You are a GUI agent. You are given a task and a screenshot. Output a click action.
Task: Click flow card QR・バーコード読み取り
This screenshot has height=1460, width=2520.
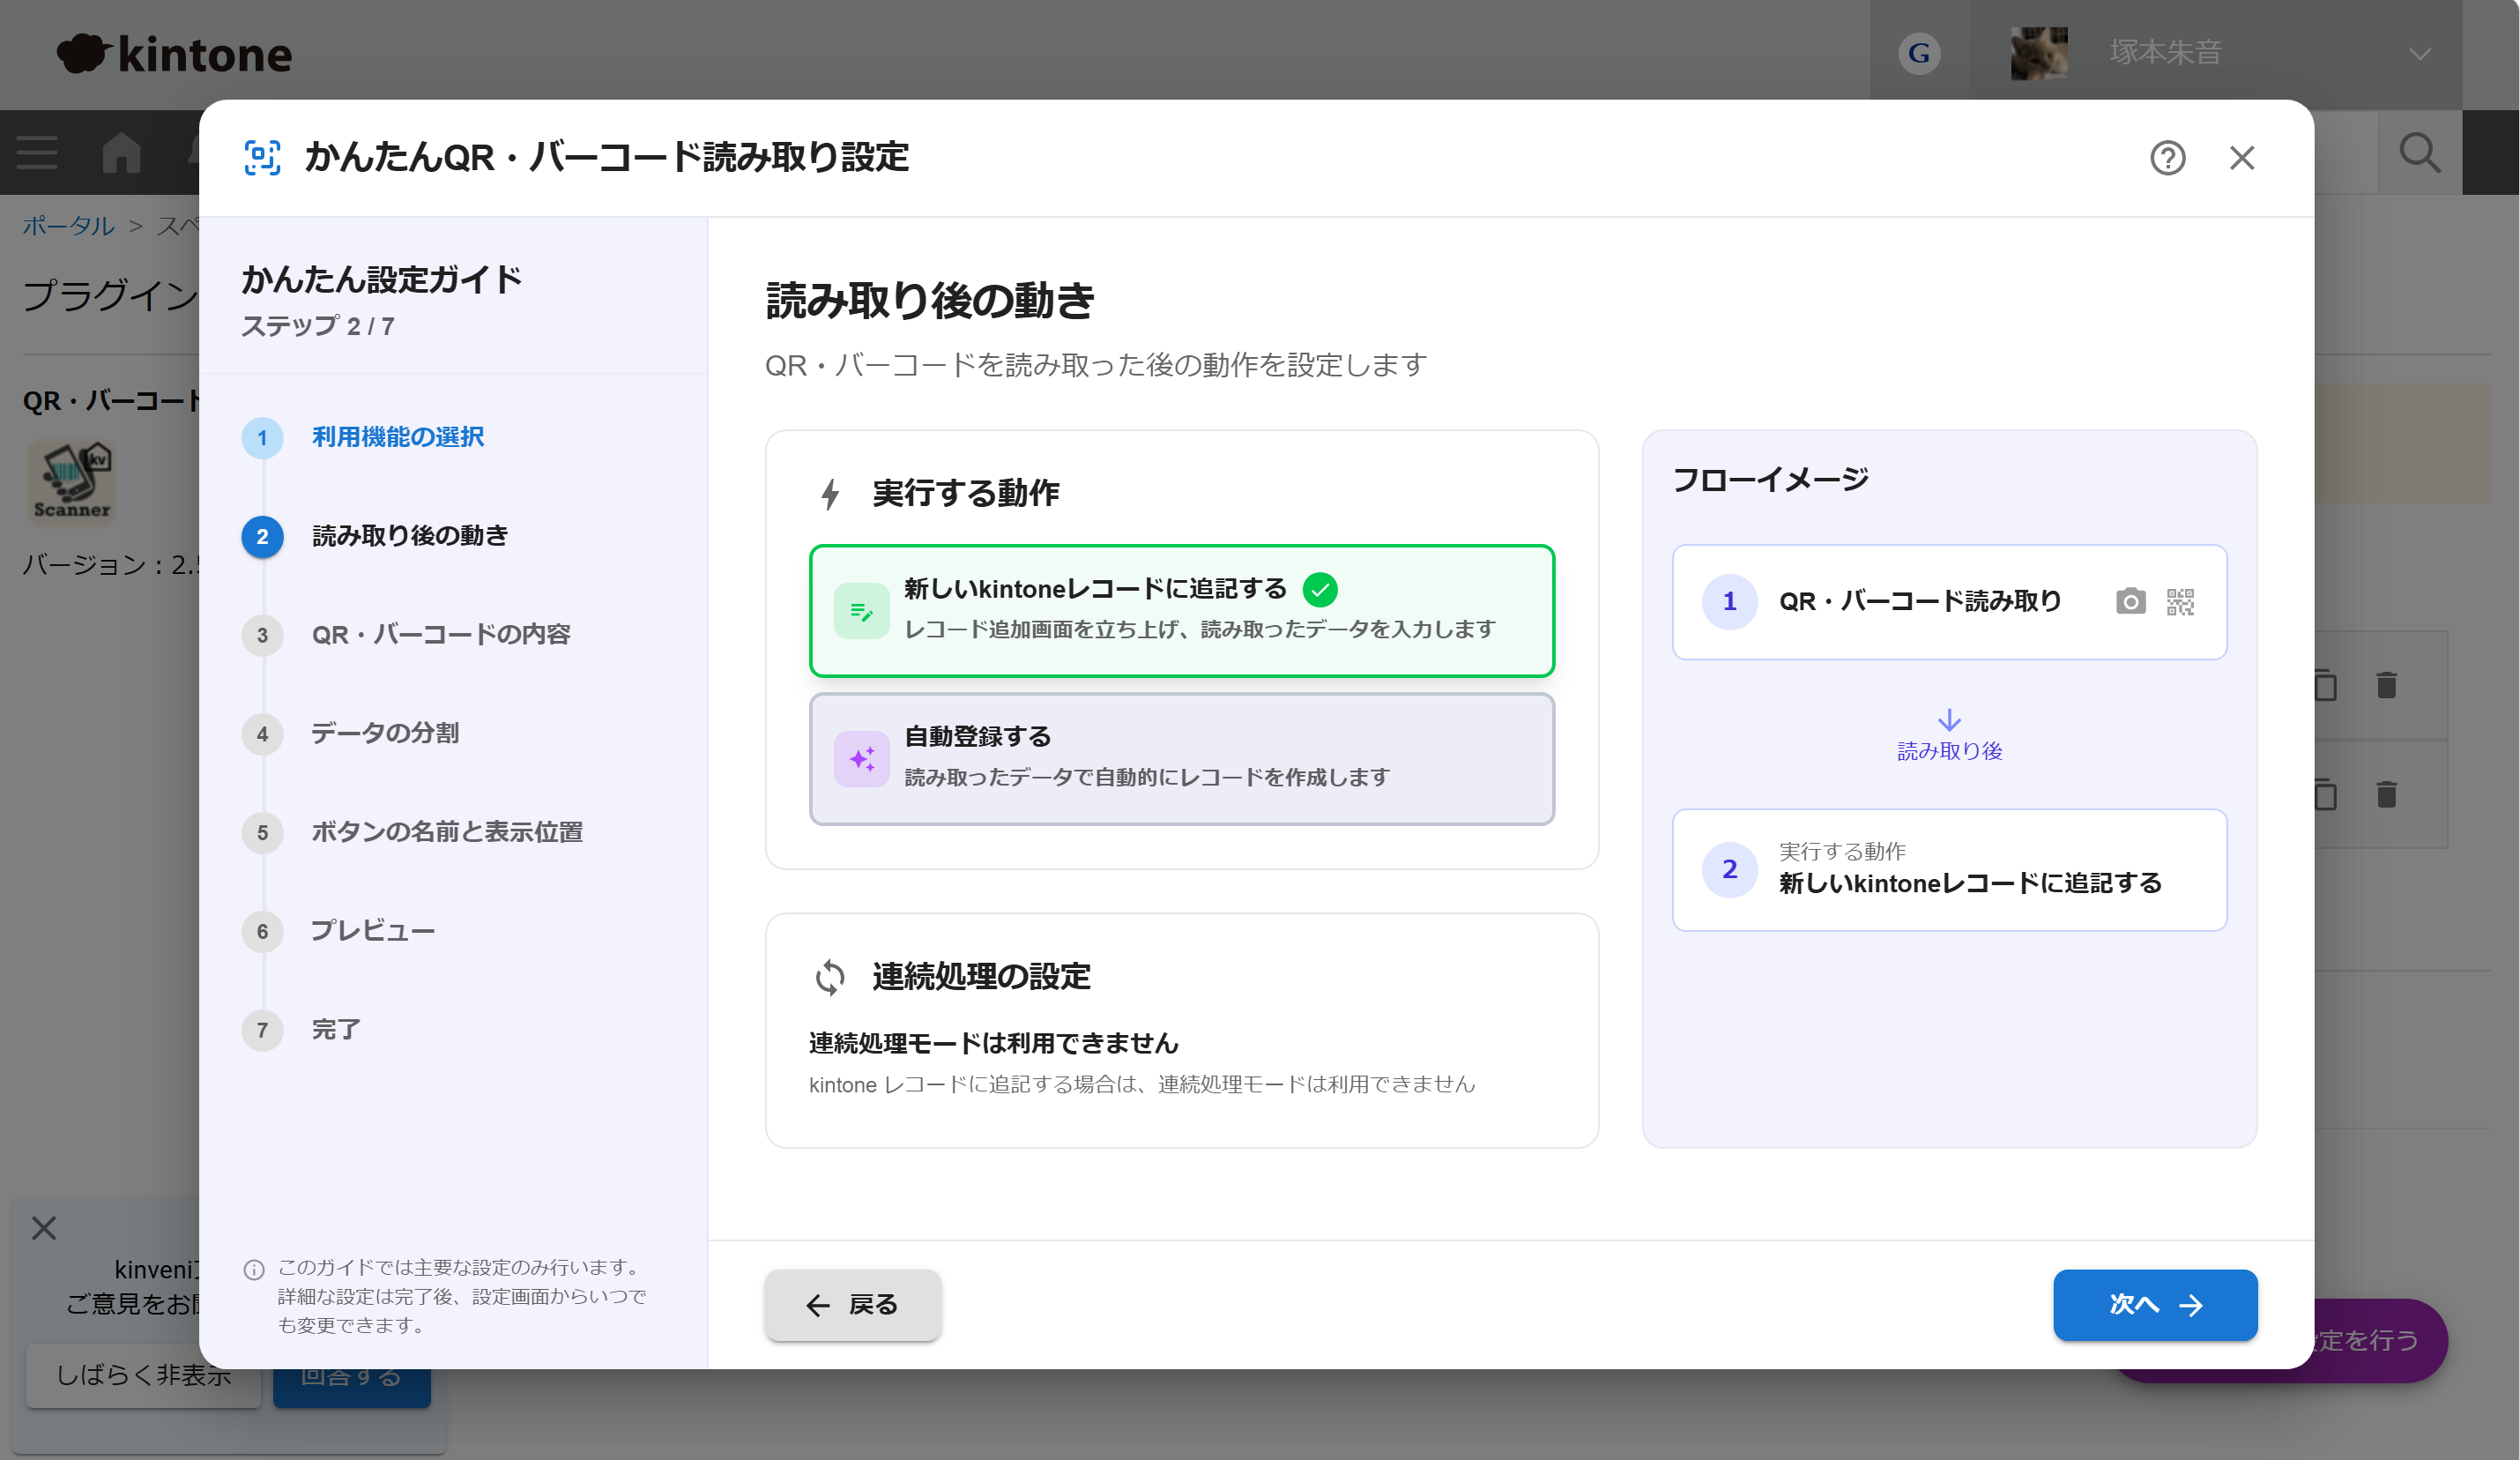point(1948,601)
